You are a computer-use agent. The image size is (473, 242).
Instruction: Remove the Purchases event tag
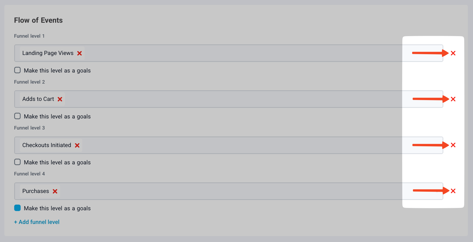(x=55, y=191)
